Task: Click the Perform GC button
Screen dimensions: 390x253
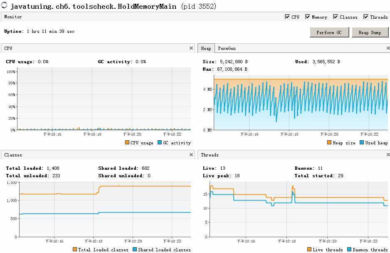Action: click(x=329, y=32)
